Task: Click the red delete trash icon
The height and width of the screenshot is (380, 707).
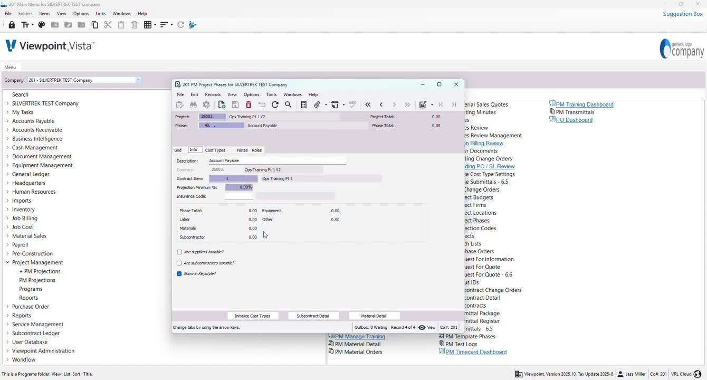Action: [x=249, y=104]
